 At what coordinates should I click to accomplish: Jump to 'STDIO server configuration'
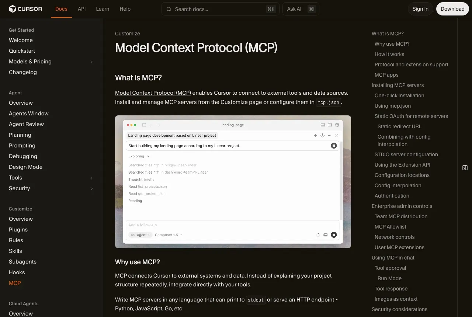tap(406, 154)
